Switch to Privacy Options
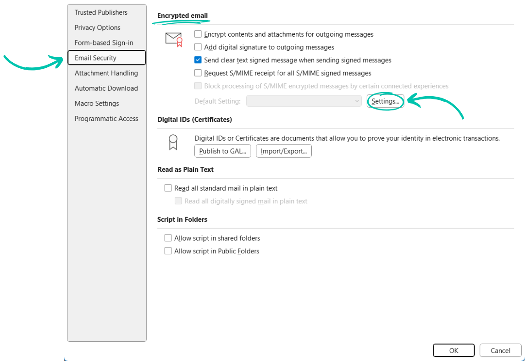The width and height of the screenshot is (525, 361). [x=97, y=27]
